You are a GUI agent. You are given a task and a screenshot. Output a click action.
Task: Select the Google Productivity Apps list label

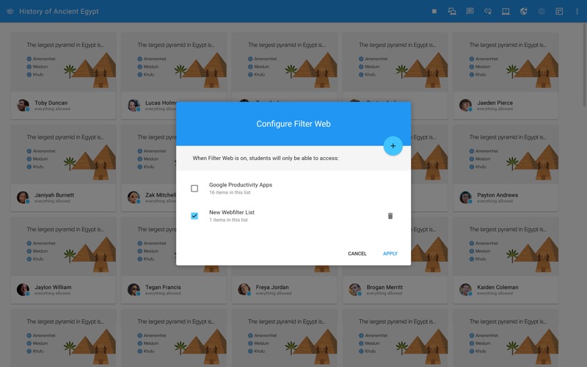coord(241,185)
